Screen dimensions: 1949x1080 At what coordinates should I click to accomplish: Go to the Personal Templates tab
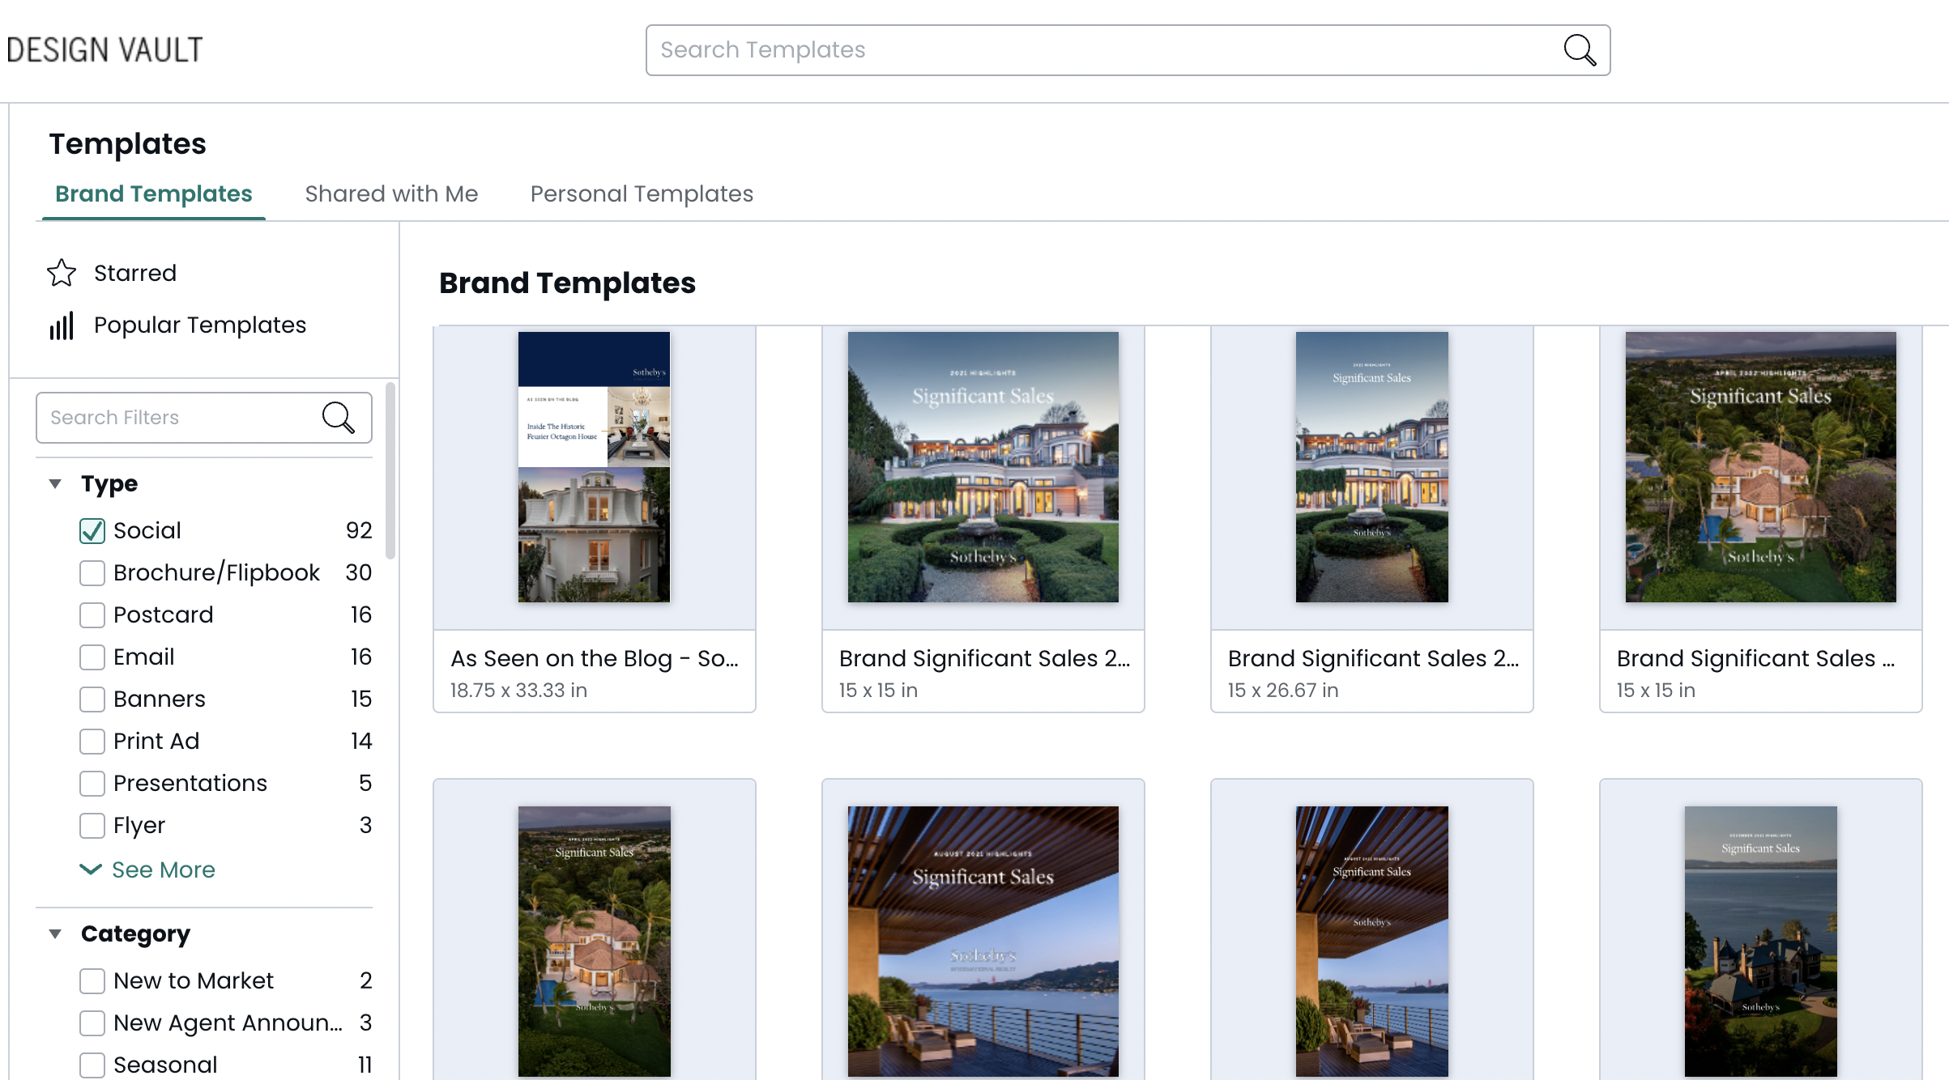click(x=642, y=194)
